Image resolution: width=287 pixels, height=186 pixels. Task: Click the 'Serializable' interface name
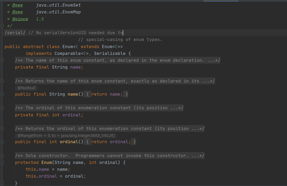tap(110, 54)
